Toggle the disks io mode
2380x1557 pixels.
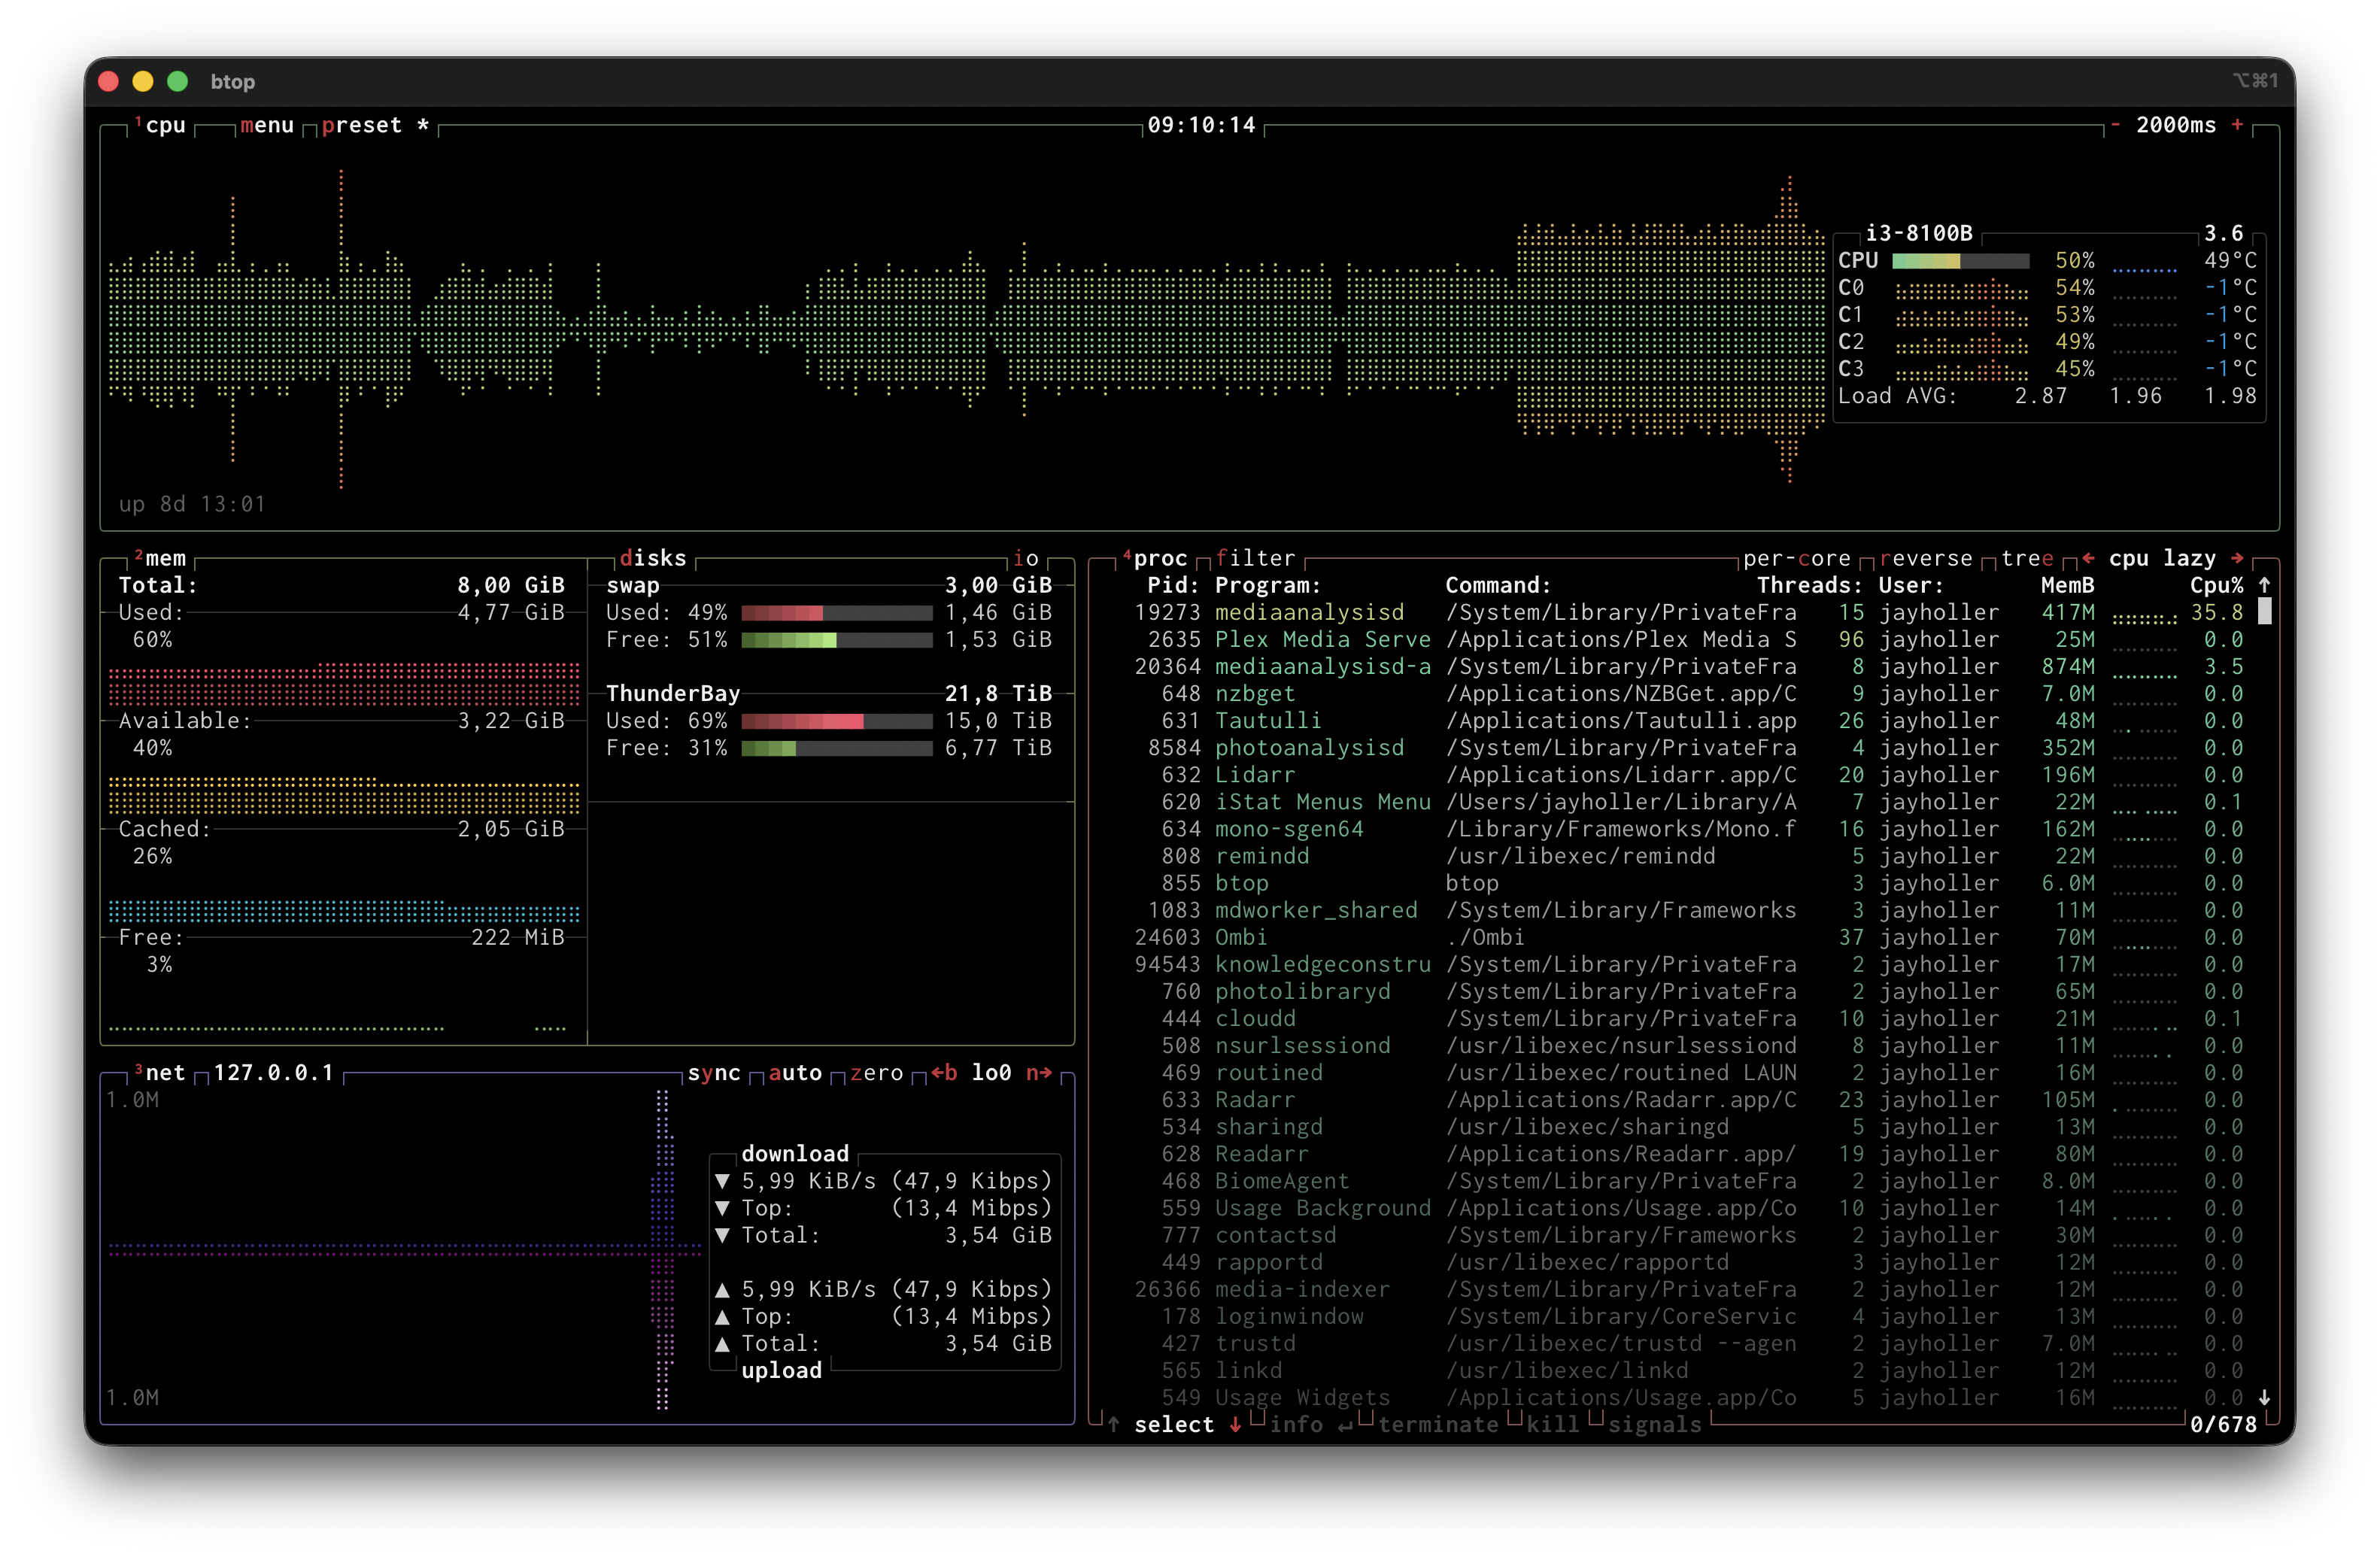point(1026,558)
